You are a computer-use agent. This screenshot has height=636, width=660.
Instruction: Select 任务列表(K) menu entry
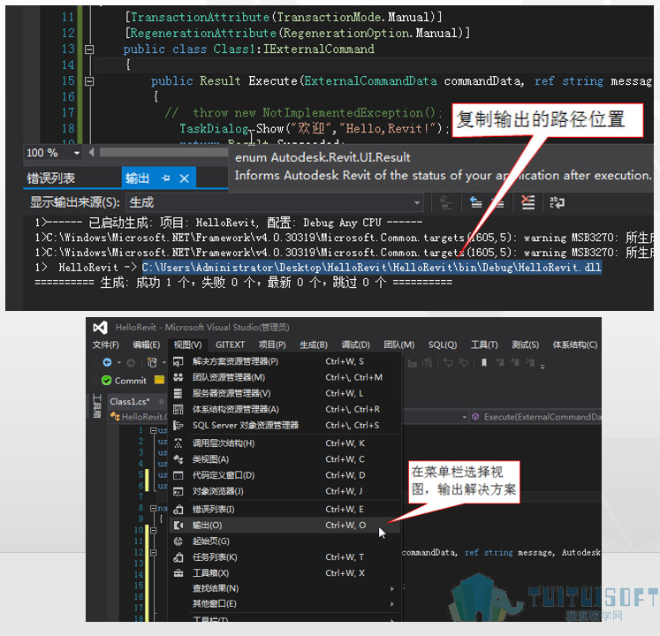click(x=284, y=557)
